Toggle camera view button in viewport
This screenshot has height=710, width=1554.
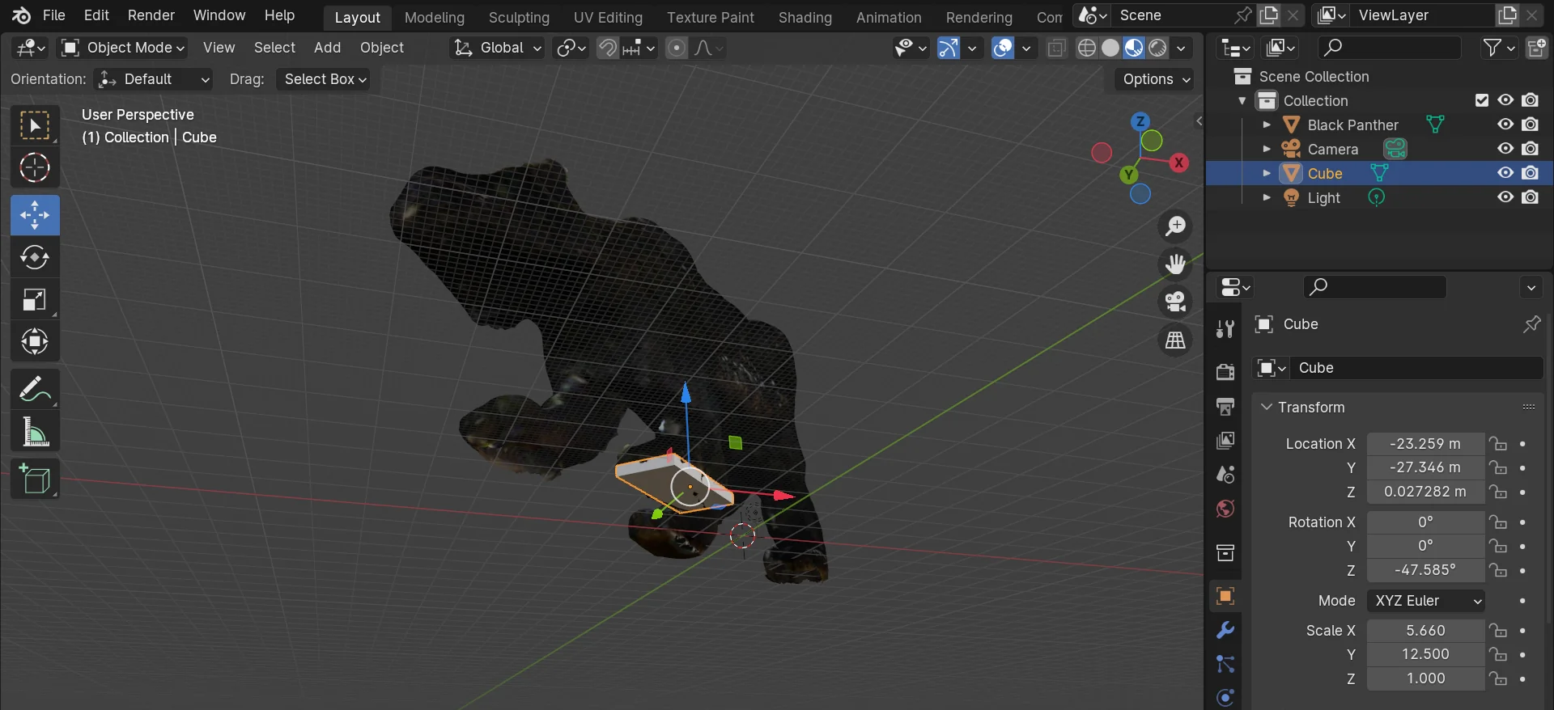pyautogui.click(x=1175, y=302)
